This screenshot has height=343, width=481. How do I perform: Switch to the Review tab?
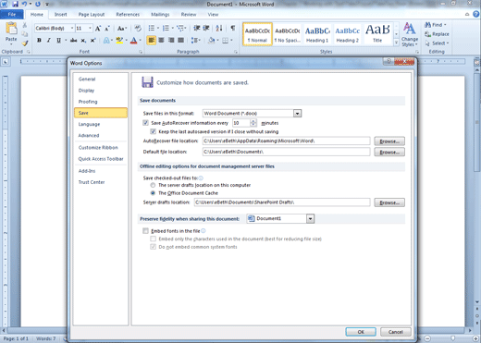(189, 15)
